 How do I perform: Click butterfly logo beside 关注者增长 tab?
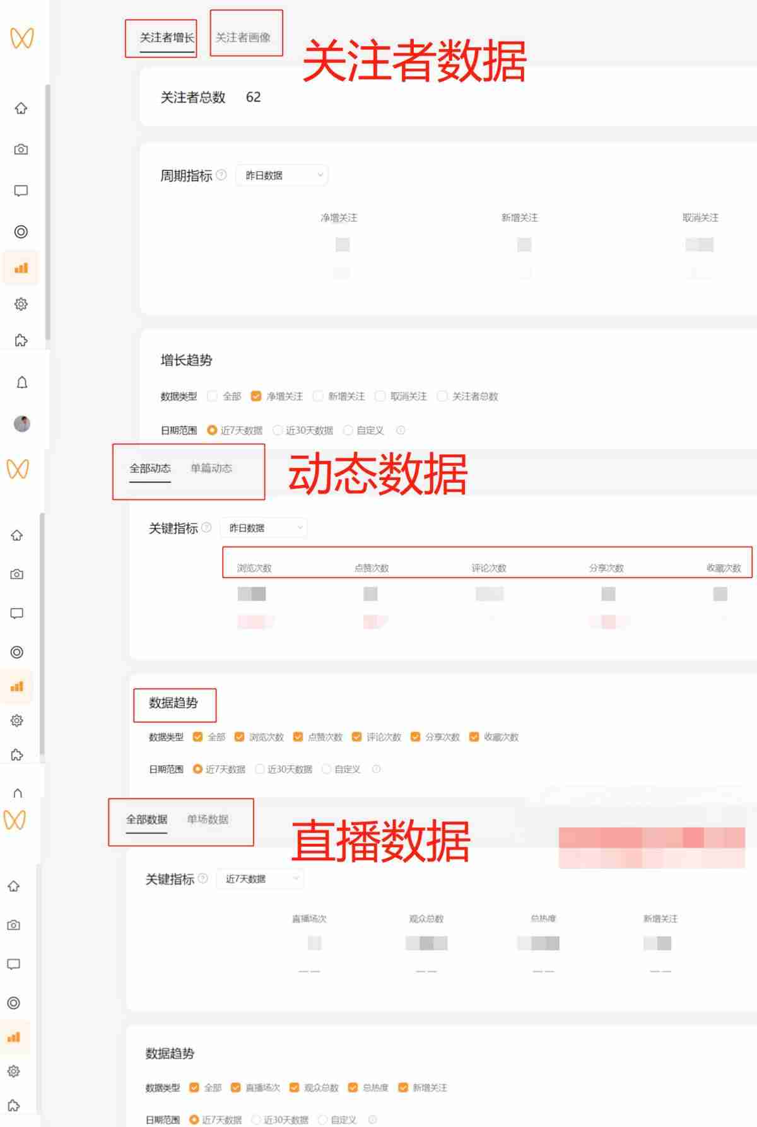pyautogui.click(x=21, y=38)
